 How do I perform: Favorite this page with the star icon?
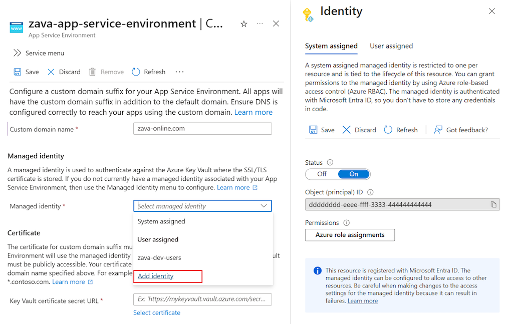tap(244, 24)
